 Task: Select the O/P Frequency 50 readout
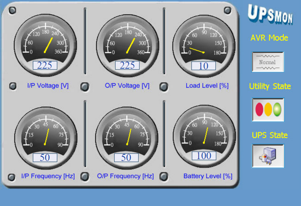(126, 158)
